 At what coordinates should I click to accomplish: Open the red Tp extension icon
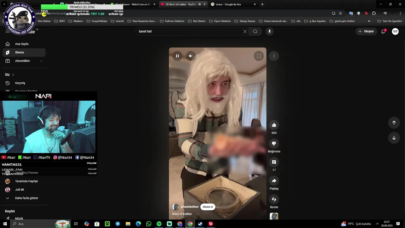(x=366, y=13)
